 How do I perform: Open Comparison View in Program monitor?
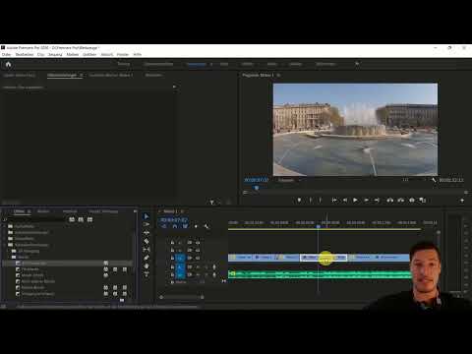[x=423, y=200]
